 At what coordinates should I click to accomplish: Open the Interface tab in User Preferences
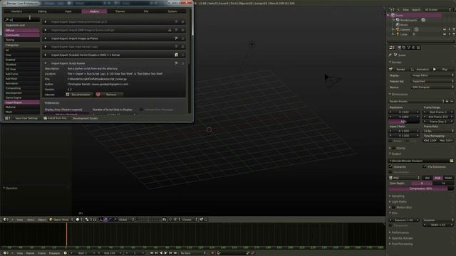[16, 11]
